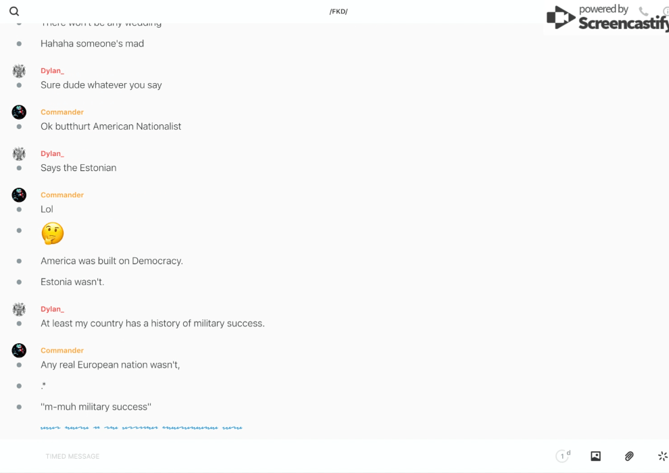The width and height of the screenshot is (669, 473).
Task: Open the chat search magnifier
Action: (14, 11)
